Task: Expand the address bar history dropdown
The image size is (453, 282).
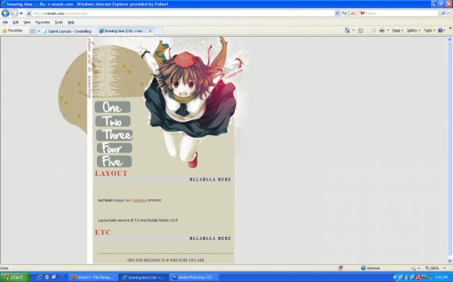Action: click(337, 13)
